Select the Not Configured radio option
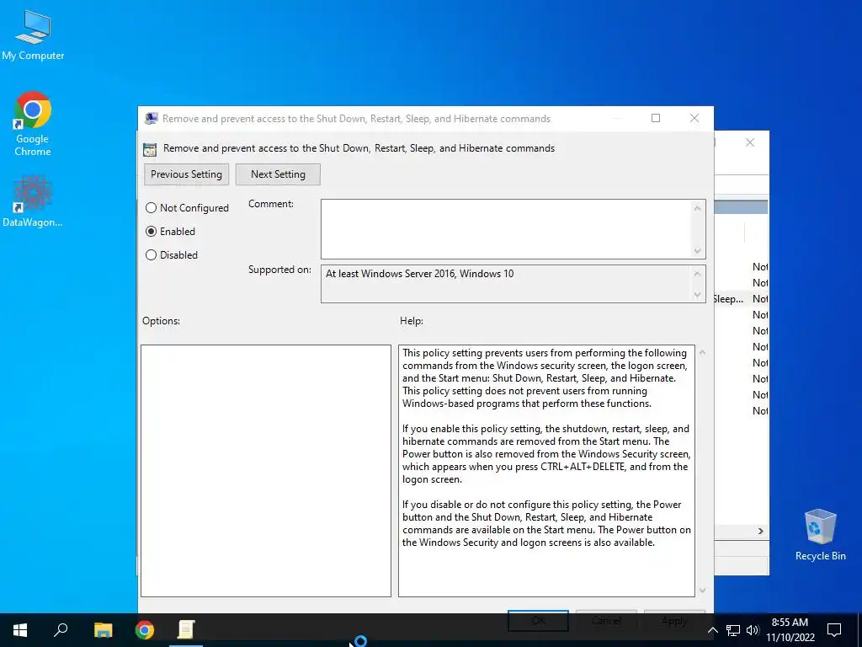 click(x=187, y=208)
